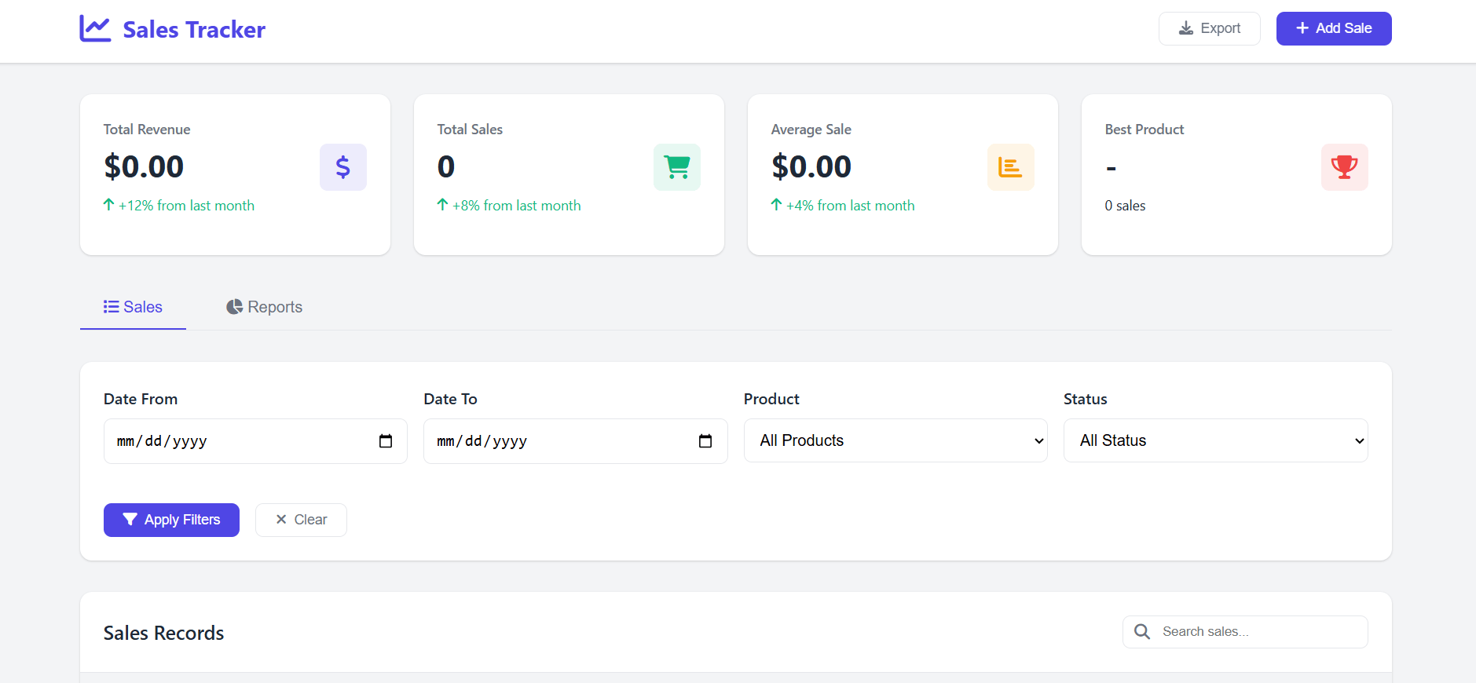Click the magnifying glass search icon

pyautogui.click(x=1142, y=632)
